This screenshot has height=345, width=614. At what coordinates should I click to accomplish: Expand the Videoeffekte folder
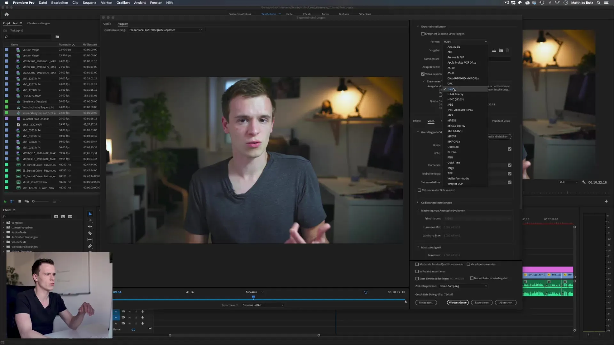3,242
